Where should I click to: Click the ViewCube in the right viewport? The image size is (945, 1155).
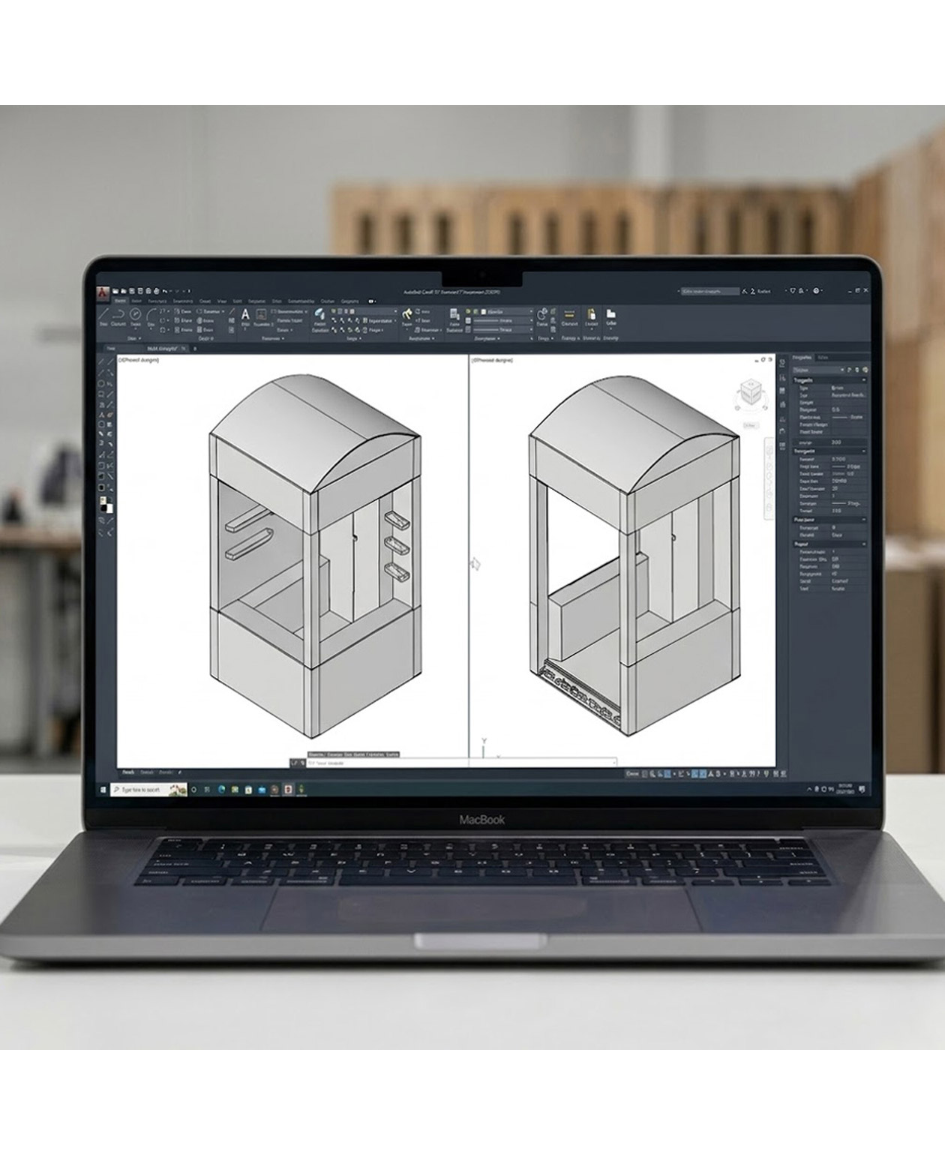coord(748,392)
